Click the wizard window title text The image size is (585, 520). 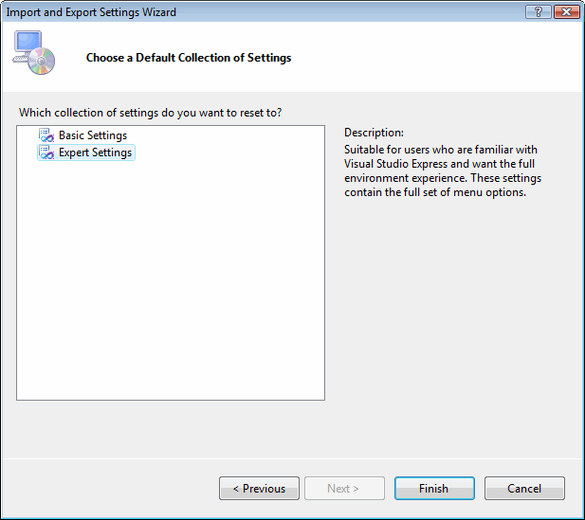pyautogui.click(x=91, y=12)
